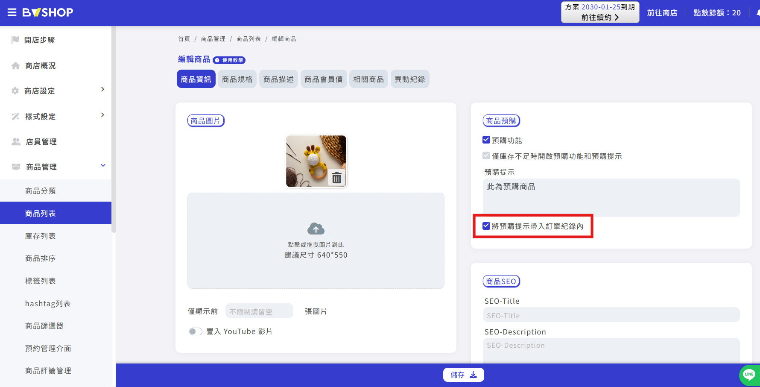Click the gear icon beside 商店設定

(x=15, y=91)
